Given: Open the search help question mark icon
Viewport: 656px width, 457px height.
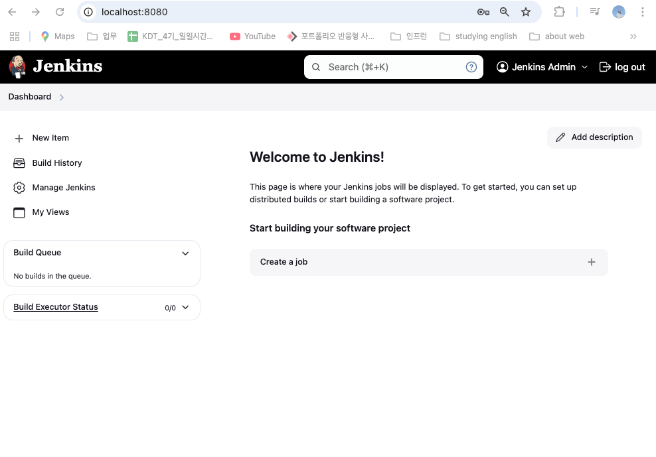Looking at the screenshot, I should click(471, 67).
